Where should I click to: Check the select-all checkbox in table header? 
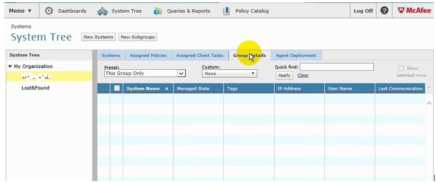[x=117, y=89]
